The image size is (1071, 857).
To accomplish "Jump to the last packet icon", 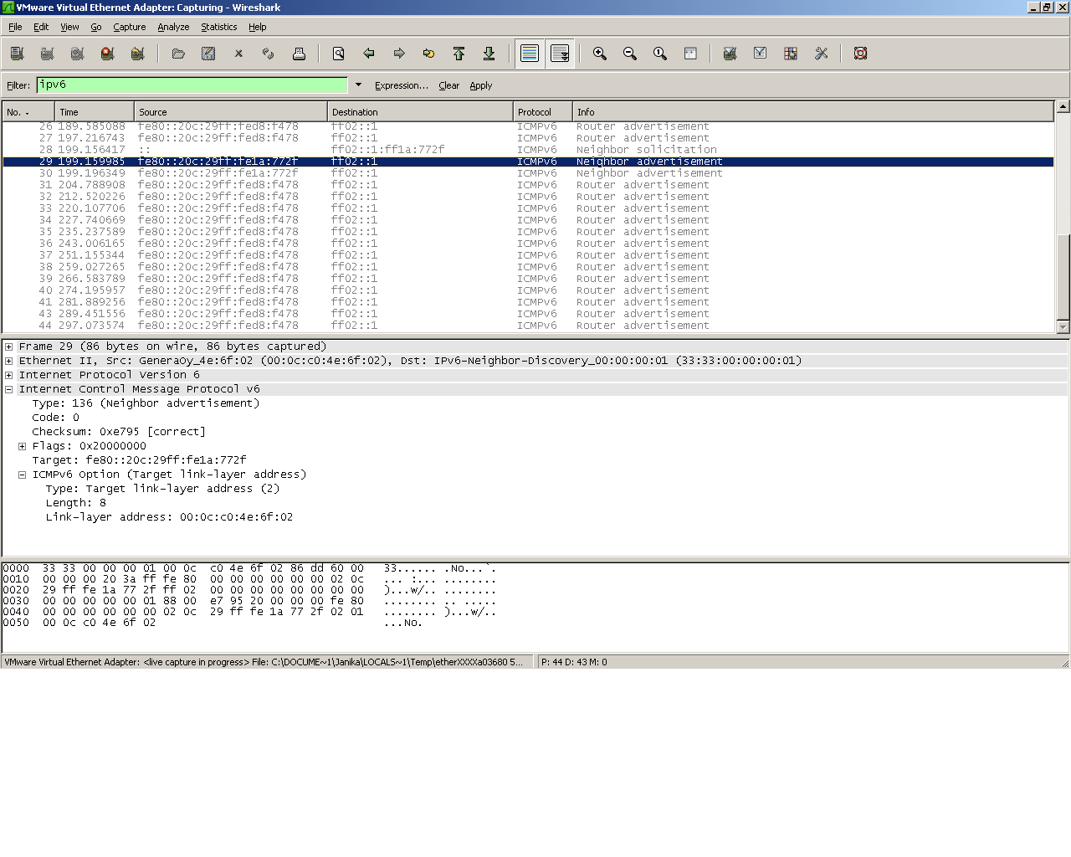I will point(489,54).
